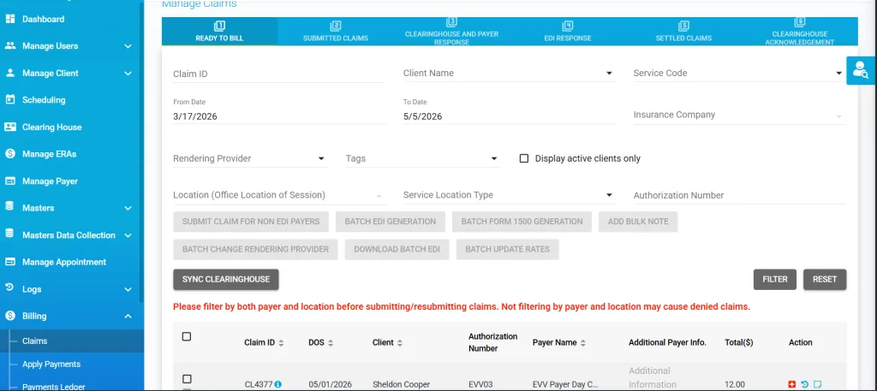The image size is (877, 391).
Task: Switch to the Ready To Bill tab
Action: tap(219, 32)
